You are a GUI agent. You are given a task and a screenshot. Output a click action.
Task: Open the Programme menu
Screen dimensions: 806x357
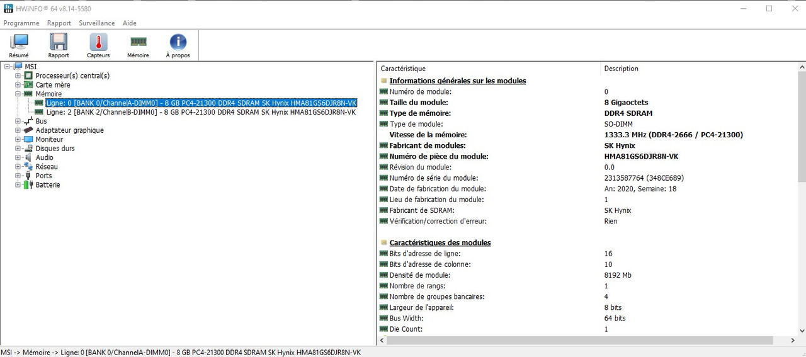[21, 23]
